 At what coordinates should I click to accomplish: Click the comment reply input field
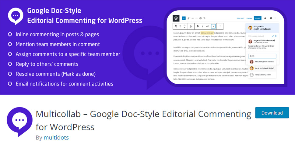pos(262,56)
